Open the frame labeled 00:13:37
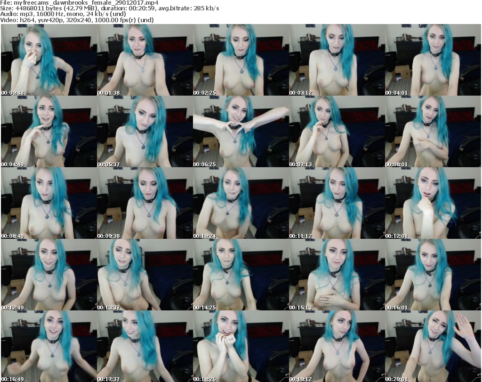The image size is (482, 382). point(145,275)
